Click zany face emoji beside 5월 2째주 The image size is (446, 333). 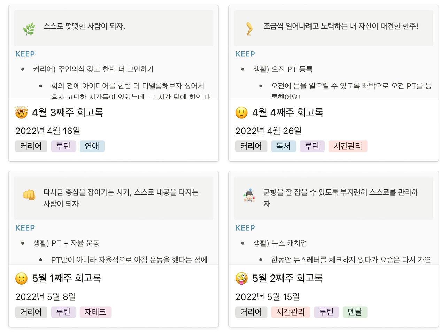pyautogui.click(x=241, y=278)
